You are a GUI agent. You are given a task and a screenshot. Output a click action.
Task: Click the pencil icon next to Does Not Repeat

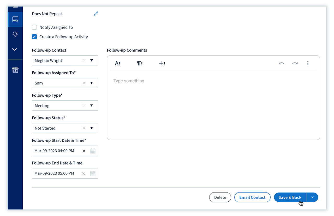pos(96,13)
